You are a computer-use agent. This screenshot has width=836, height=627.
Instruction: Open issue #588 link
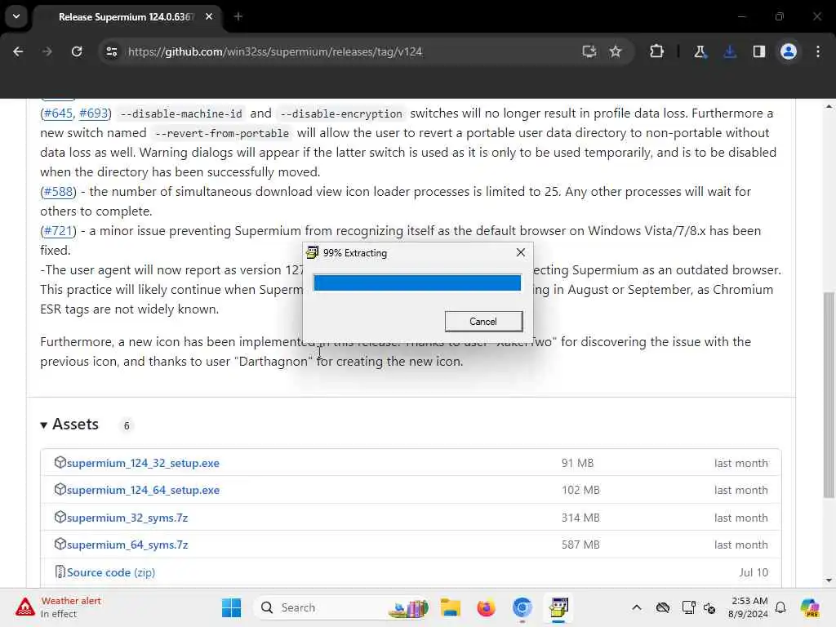pos(58,192)
